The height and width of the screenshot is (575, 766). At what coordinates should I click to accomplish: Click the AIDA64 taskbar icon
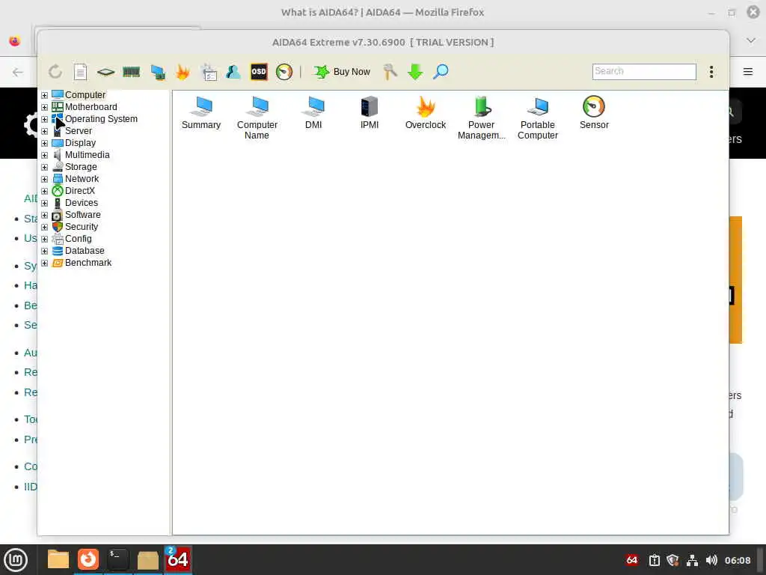178,559
